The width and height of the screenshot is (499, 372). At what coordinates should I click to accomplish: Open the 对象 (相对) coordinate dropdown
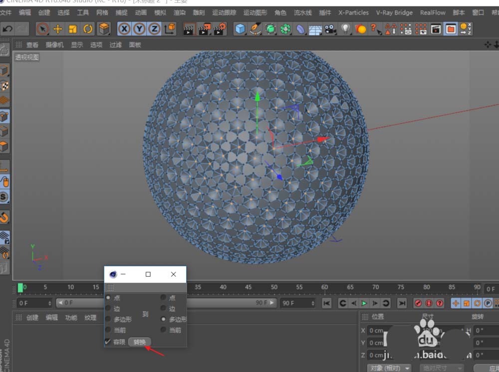389,368
